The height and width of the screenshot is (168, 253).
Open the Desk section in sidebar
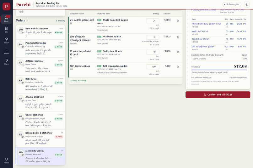(6, 19)
